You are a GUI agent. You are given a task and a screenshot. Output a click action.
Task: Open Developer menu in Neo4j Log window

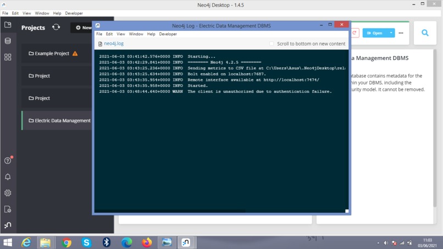tap(168, 34)
